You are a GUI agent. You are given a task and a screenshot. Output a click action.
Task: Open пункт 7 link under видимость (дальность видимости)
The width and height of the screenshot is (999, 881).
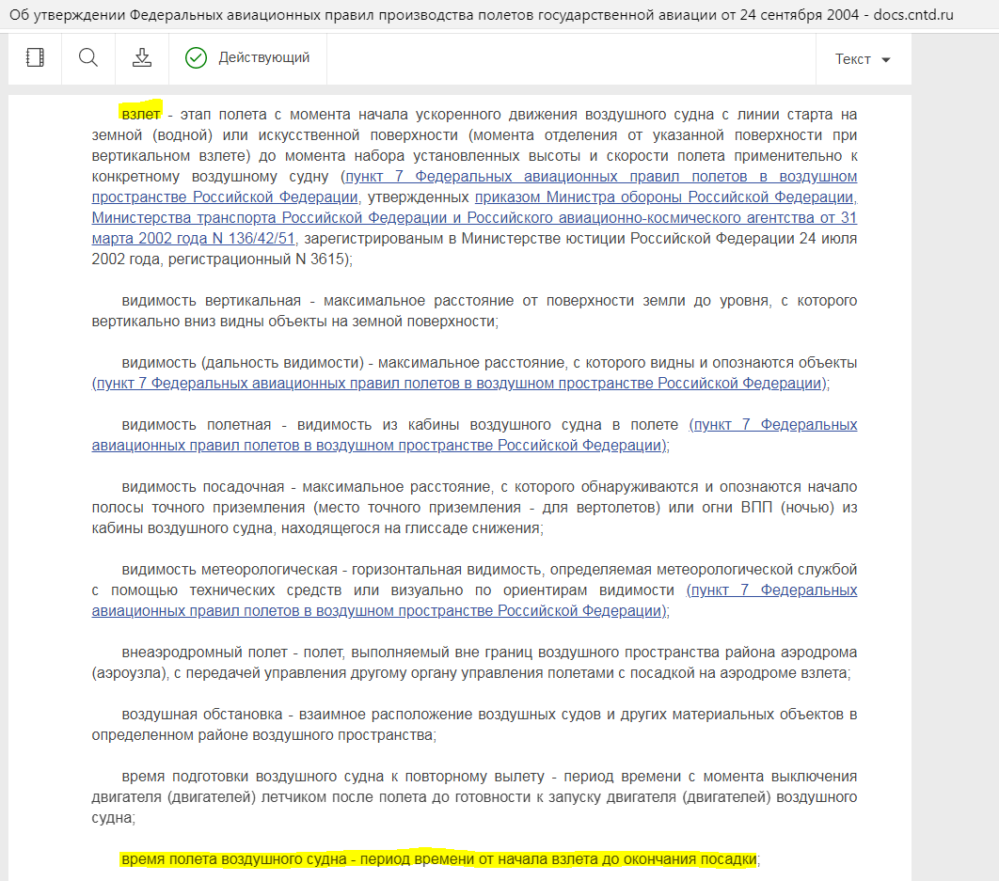[x=459, y=384]
